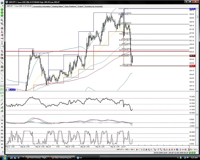Screen dimensions: 200x160
Task: Click the status bar date 29/05/2008 18:00
Action: coord(161,153)
